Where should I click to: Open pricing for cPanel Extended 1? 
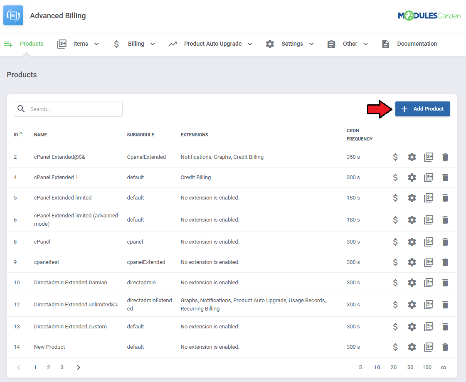pos(395,177)
